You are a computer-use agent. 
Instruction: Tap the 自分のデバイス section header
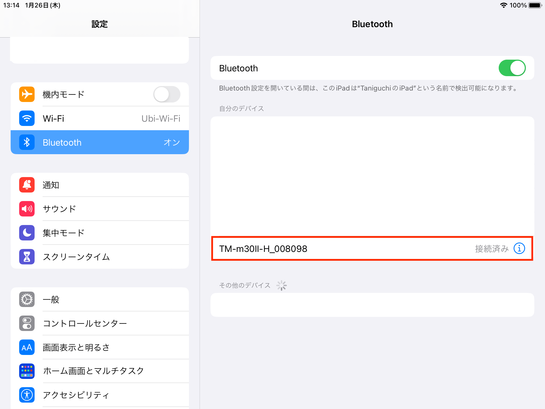241,108
